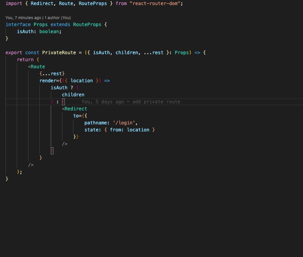The height and width of the screenshot is (257, 303).
Task: Click the 'interface' keyword
Action: point(18,25)
